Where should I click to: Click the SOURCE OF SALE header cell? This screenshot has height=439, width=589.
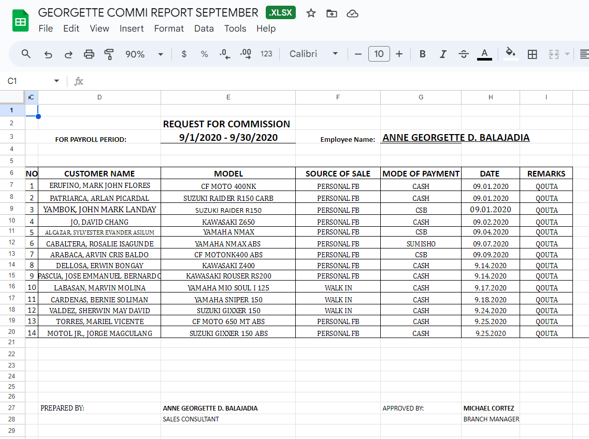coord(338,173)
